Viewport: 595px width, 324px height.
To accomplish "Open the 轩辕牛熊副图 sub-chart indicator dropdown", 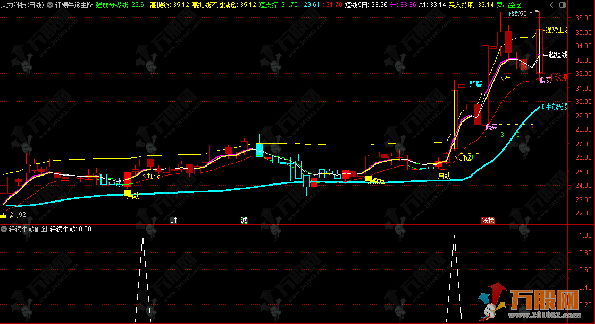I will click(x=4, y=229).
